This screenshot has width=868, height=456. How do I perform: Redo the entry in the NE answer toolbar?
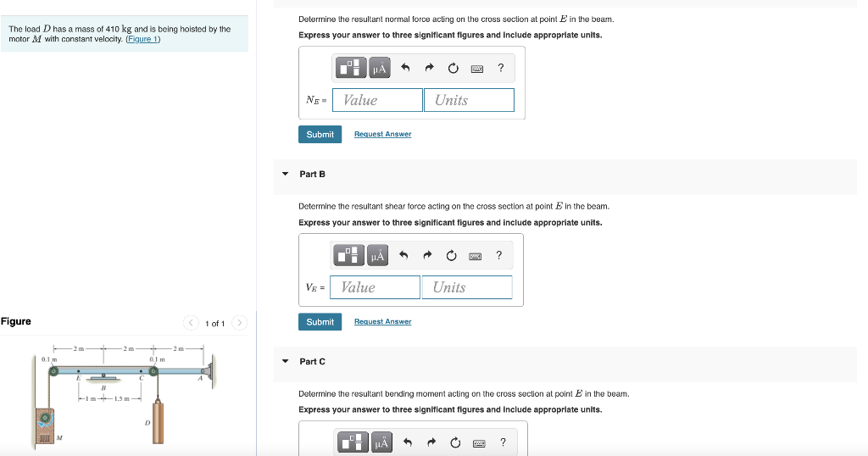point(429,68)
